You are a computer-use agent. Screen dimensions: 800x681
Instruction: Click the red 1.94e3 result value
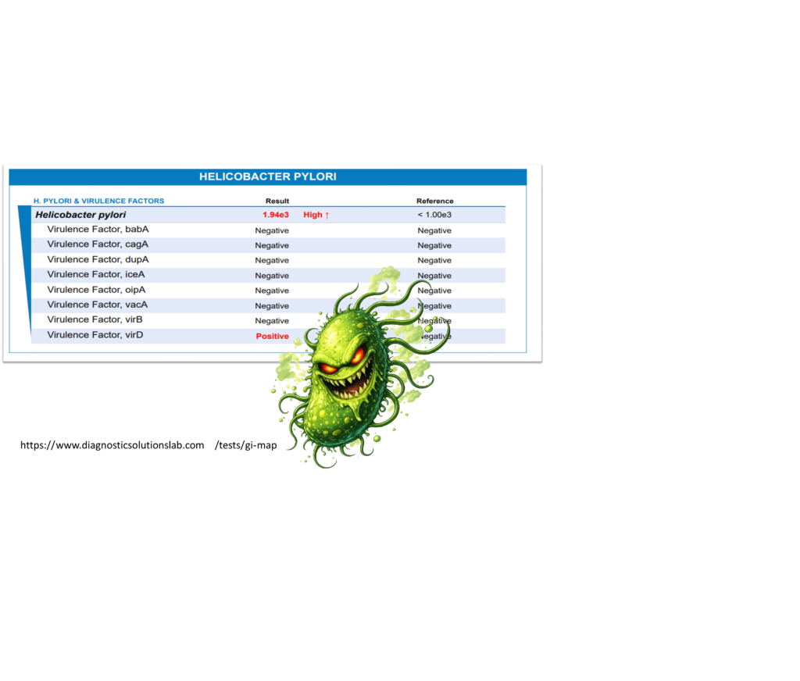pos(276,215)
